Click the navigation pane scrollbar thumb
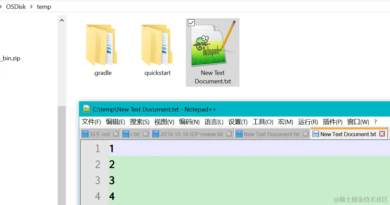390x205 pixels. click(62, 155)
